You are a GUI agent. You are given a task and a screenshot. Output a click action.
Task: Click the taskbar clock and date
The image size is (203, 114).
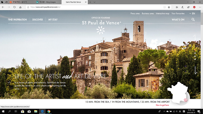coord(191,111)
